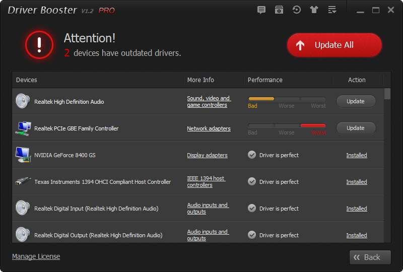The height and width of the screenshot is (272, 403).
Task: Click the device list vertical scrollbar
Action: coord(387,161)
